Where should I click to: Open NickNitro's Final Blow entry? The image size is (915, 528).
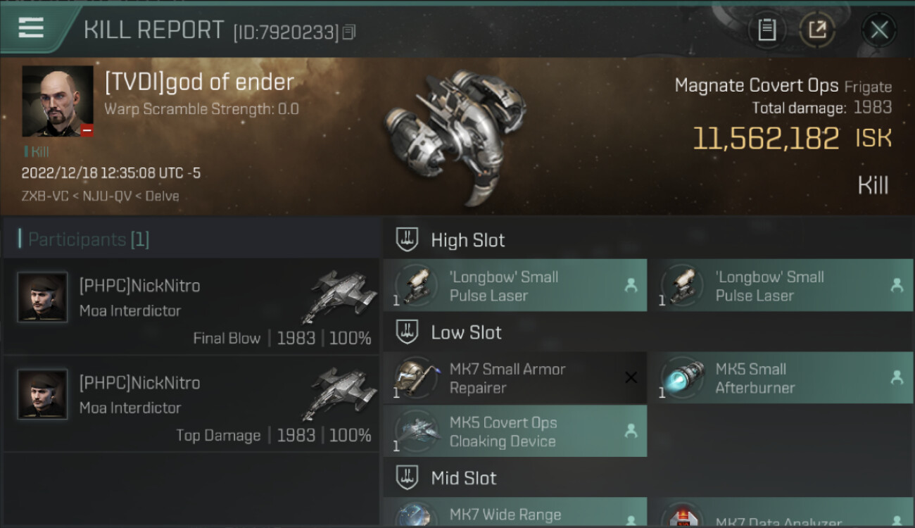coord(191,306)
